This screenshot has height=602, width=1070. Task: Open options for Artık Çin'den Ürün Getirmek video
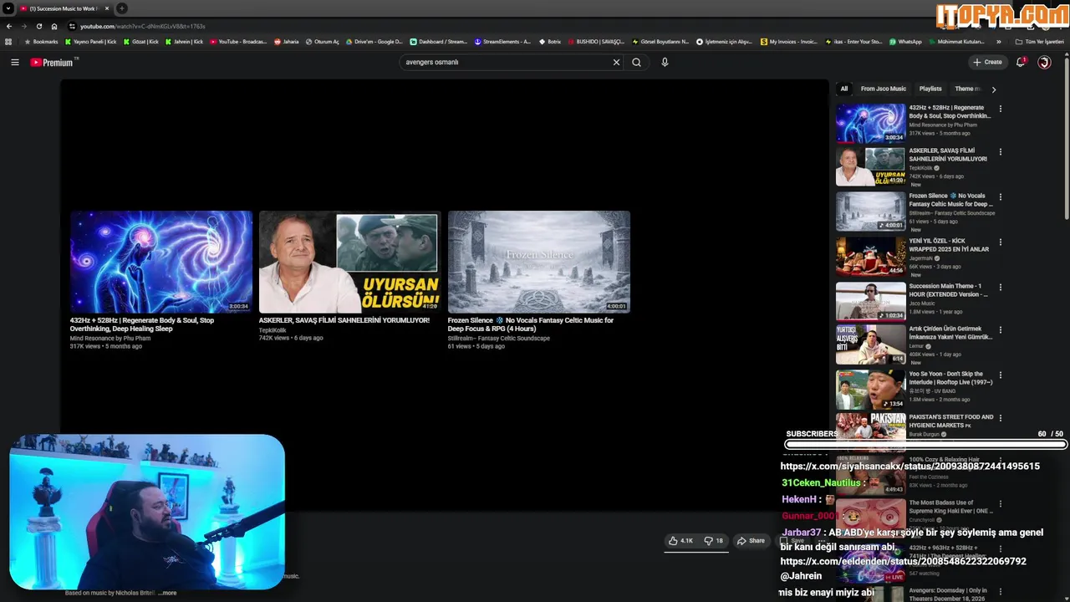1000,330
